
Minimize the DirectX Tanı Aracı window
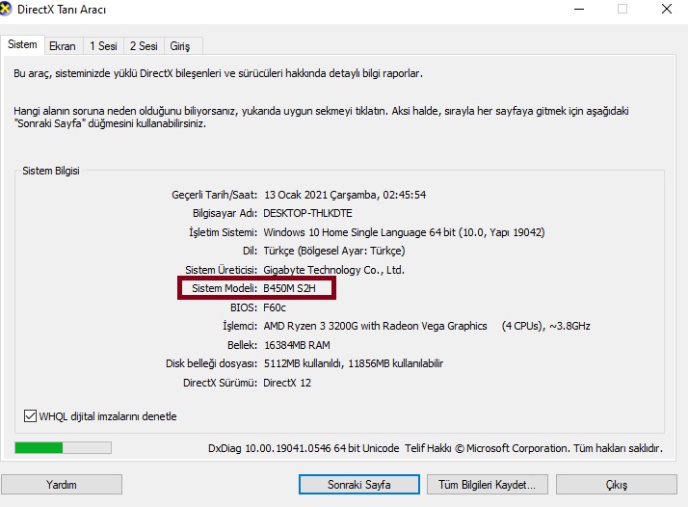click(579, 10)
